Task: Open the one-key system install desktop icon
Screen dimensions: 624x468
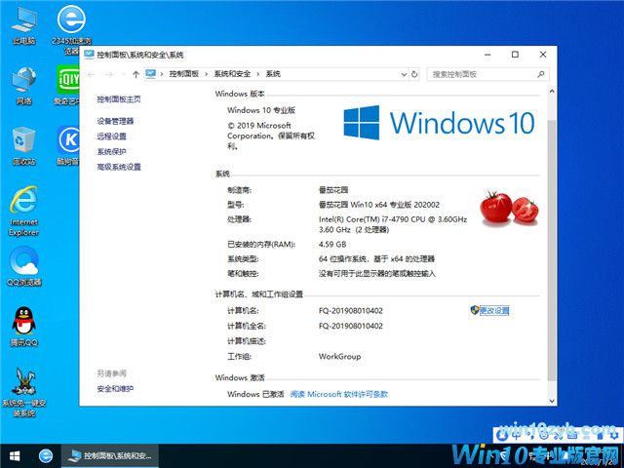Action: (x=23, y=392)
